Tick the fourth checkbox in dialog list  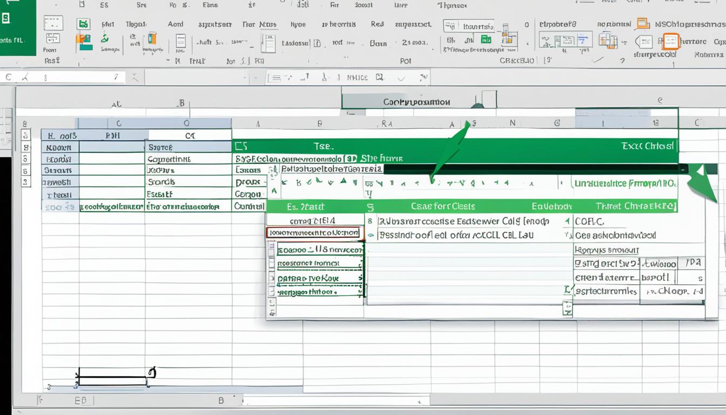pyautogui.click(x=272, y=292)
